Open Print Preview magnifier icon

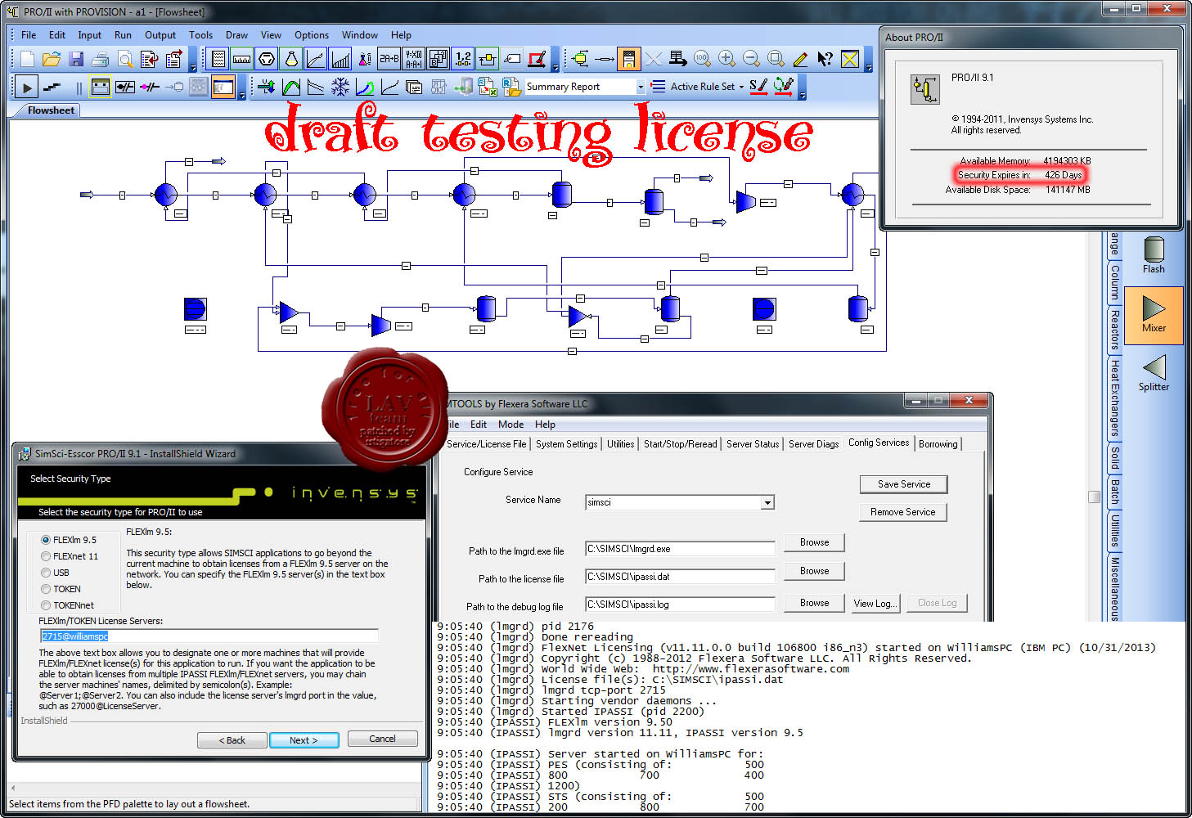(x=125, y=59)
